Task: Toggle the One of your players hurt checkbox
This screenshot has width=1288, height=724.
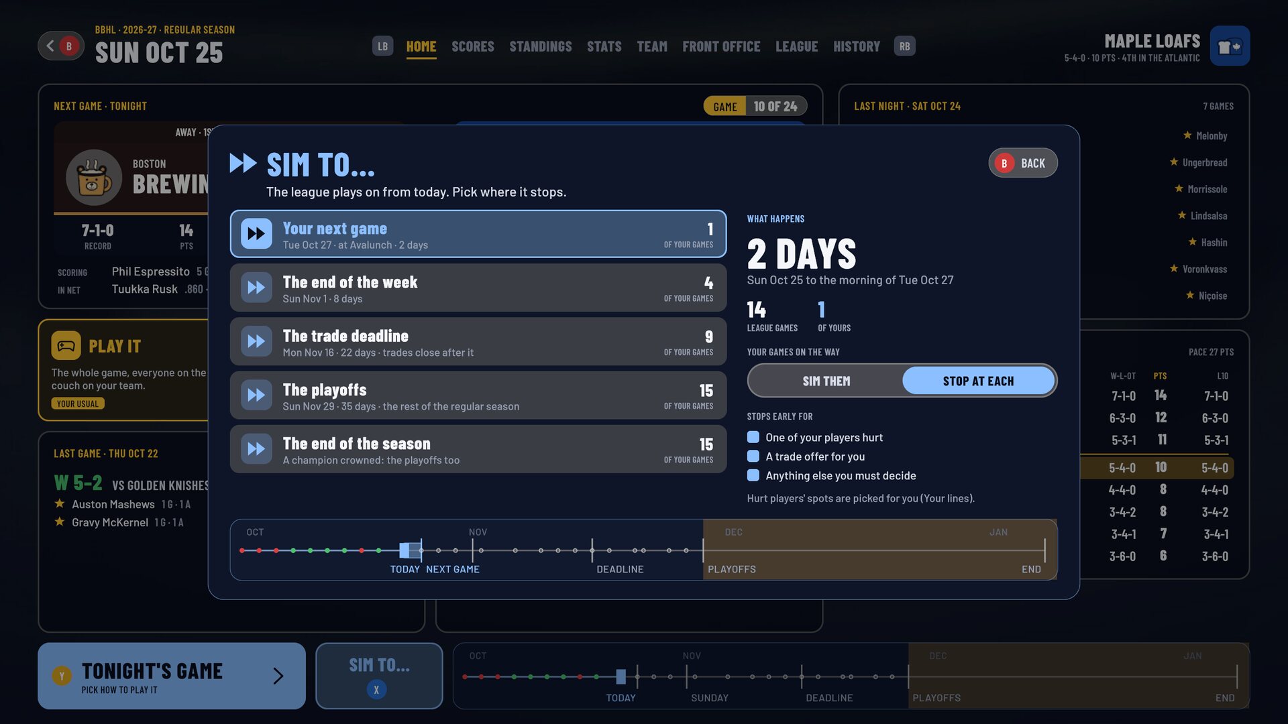Action: pyautogui.click(x=753, y=437)
